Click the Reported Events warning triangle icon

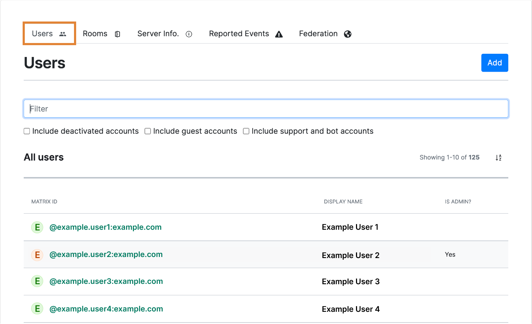279,34
